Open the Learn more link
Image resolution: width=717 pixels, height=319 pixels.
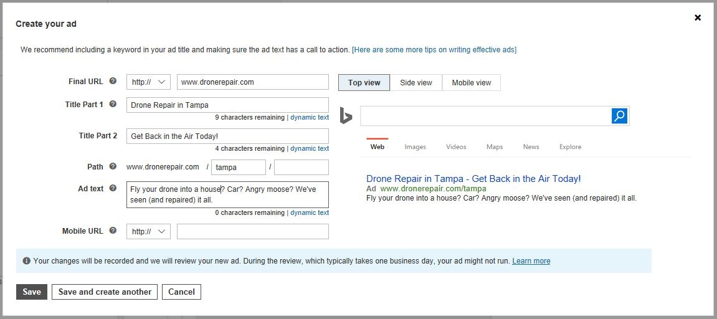531,261
